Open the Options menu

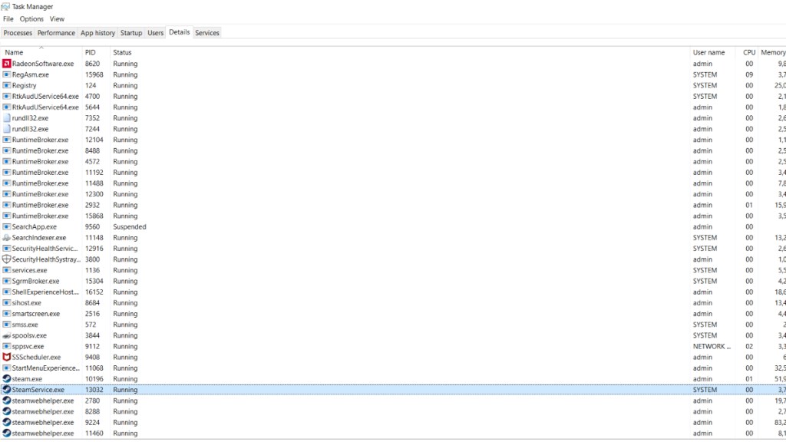point(31,19)
